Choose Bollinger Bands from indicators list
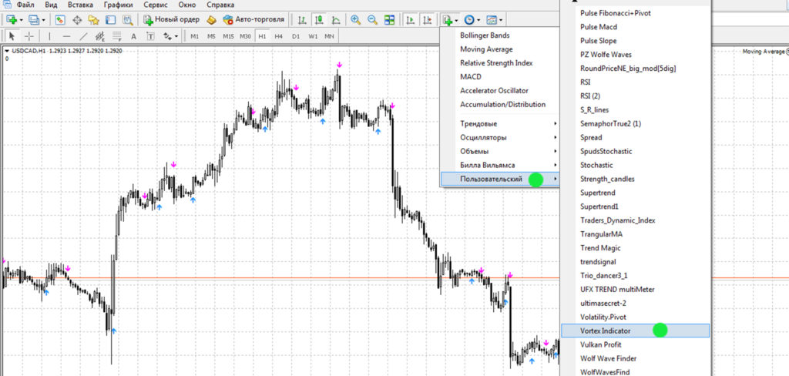789x376 pixels. click(x=485, y=35)
